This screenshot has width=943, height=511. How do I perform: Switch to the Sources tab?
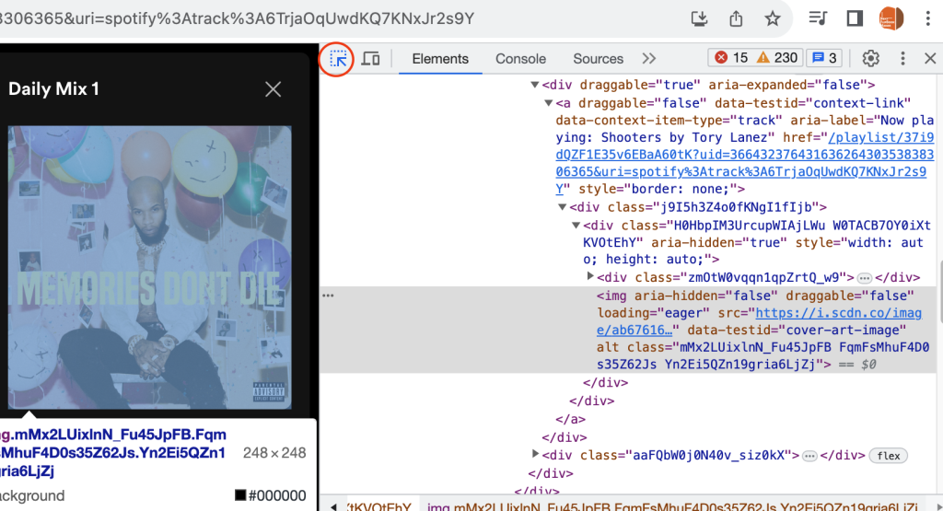pos(598,59)
